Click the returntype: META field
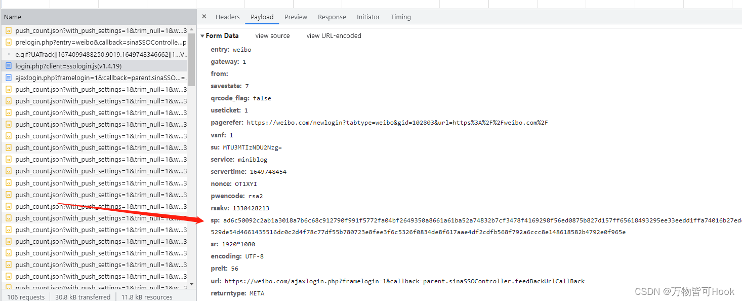The image size is (742, 301). [x=237, y=293]
